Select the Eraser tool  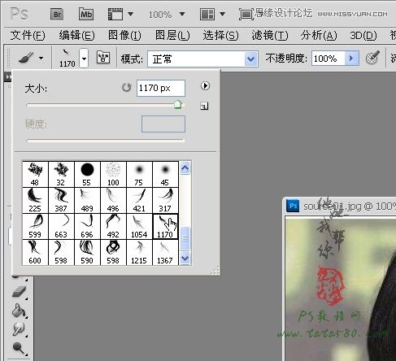tap(20, 291)
